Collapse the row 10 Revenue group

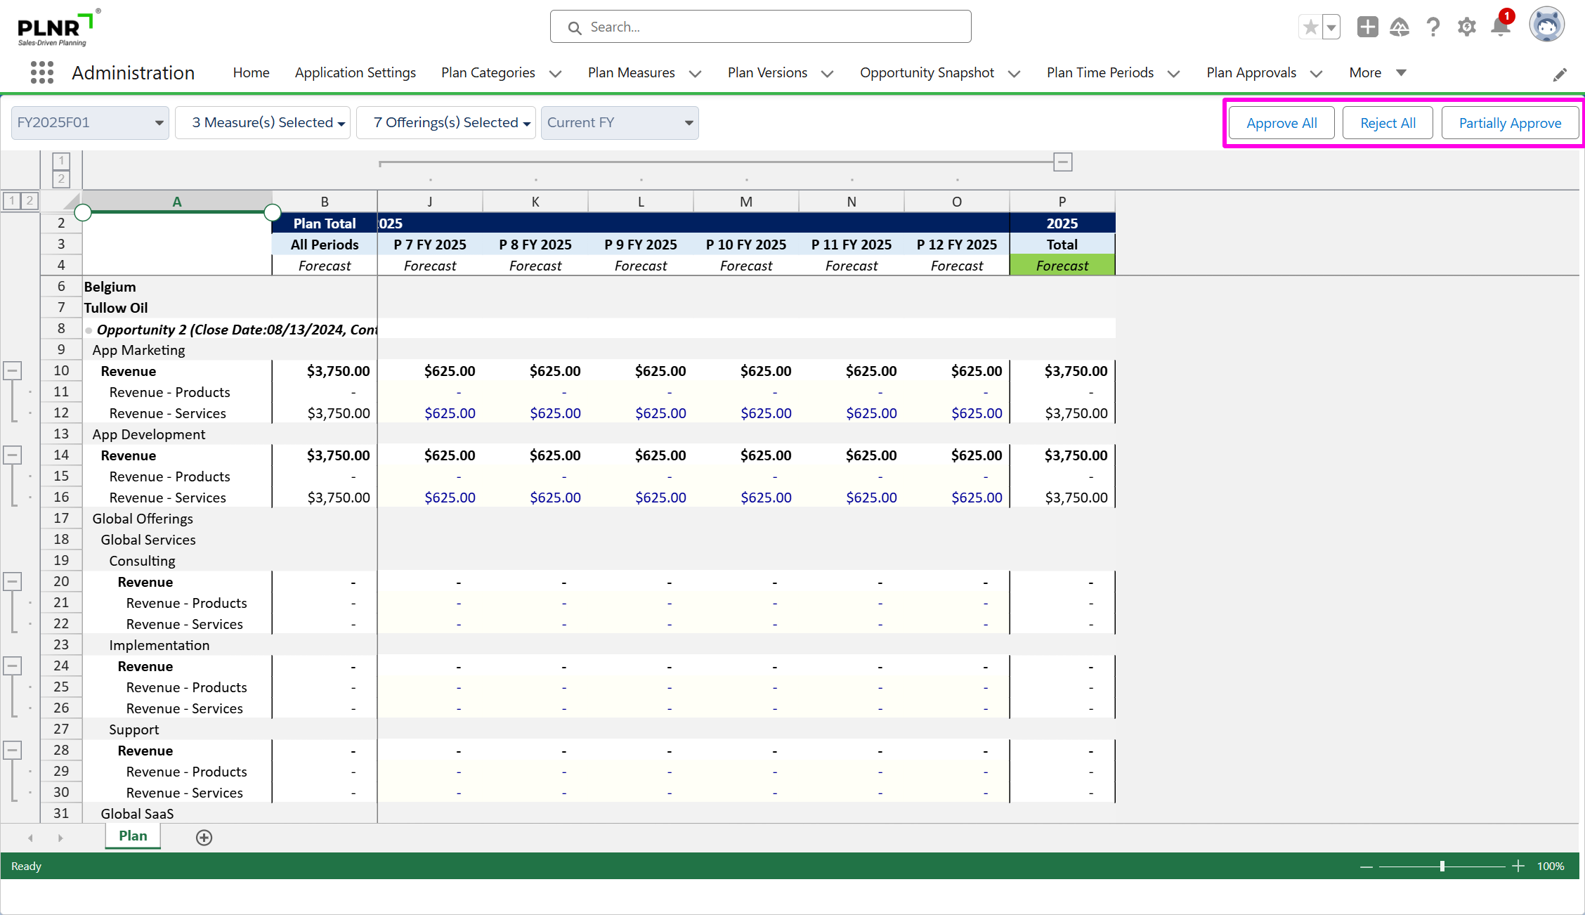coord(13,370)
